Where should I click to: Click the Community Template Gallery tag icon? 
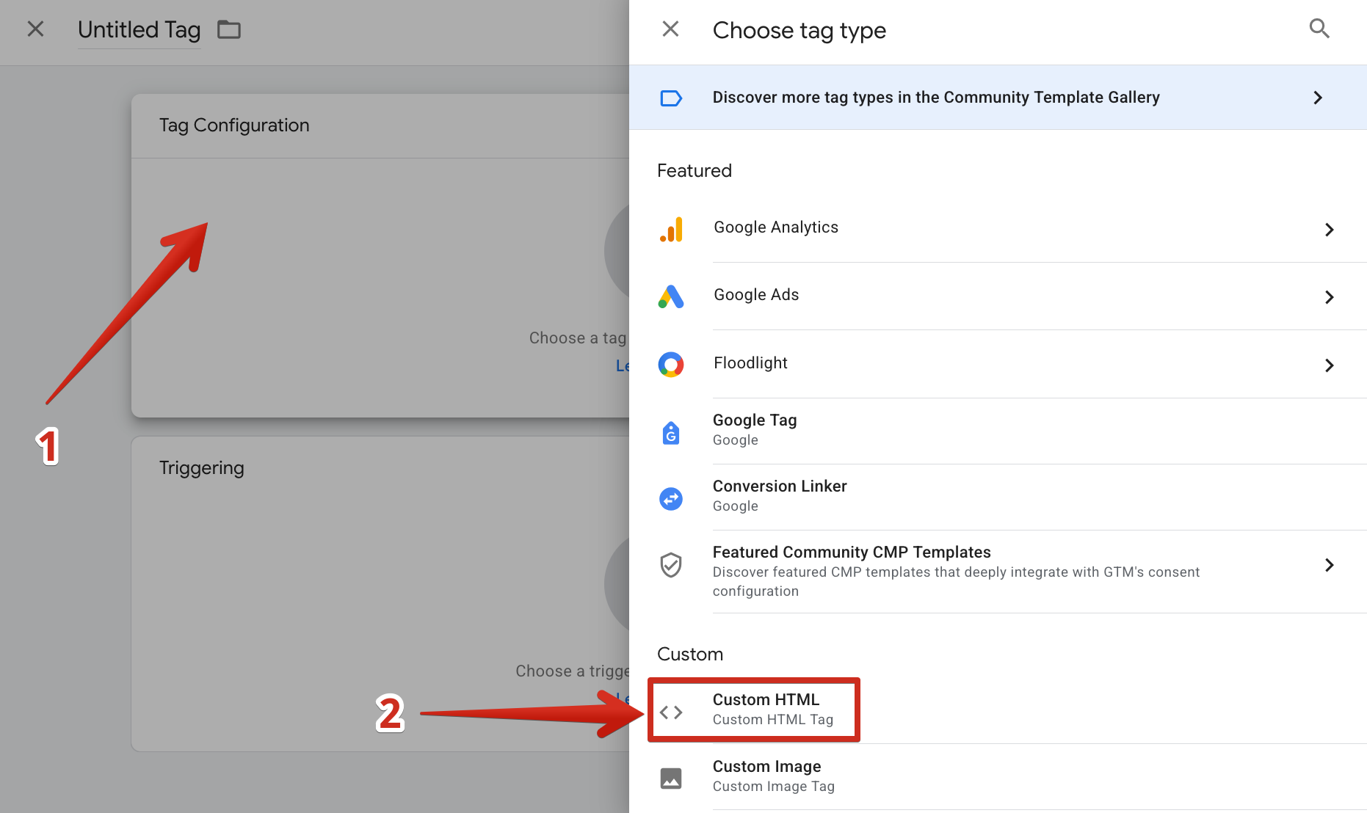(x=671, y=98)
